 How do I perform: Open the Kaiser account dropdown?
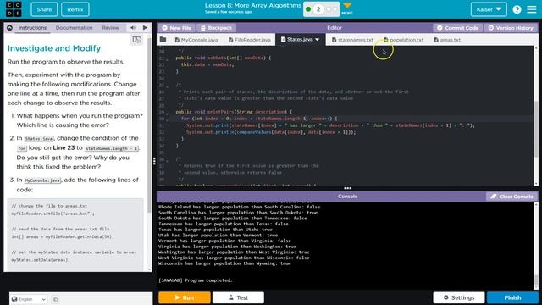point(489,9)
